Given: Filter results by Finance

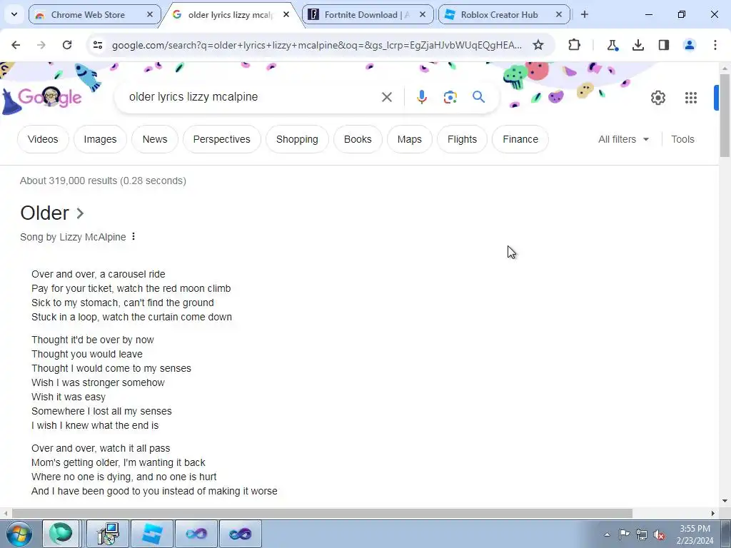Looking at the screenshot, I should click(x=520, y=139).
